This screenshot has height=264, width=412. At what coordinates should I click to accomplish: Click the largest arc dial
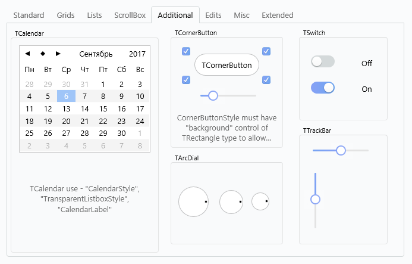[193, 202]
